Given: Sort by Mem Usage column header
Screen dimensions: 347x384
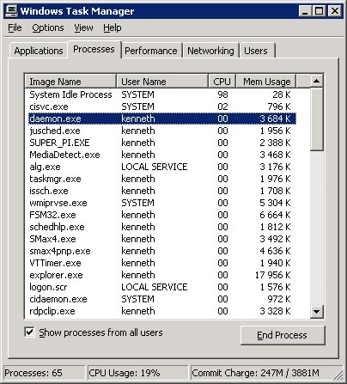Looking at the screenshot, I should pos(266,82).
